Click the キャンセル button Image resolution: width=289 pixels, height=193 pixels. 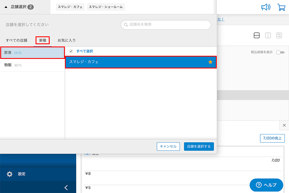168,147
